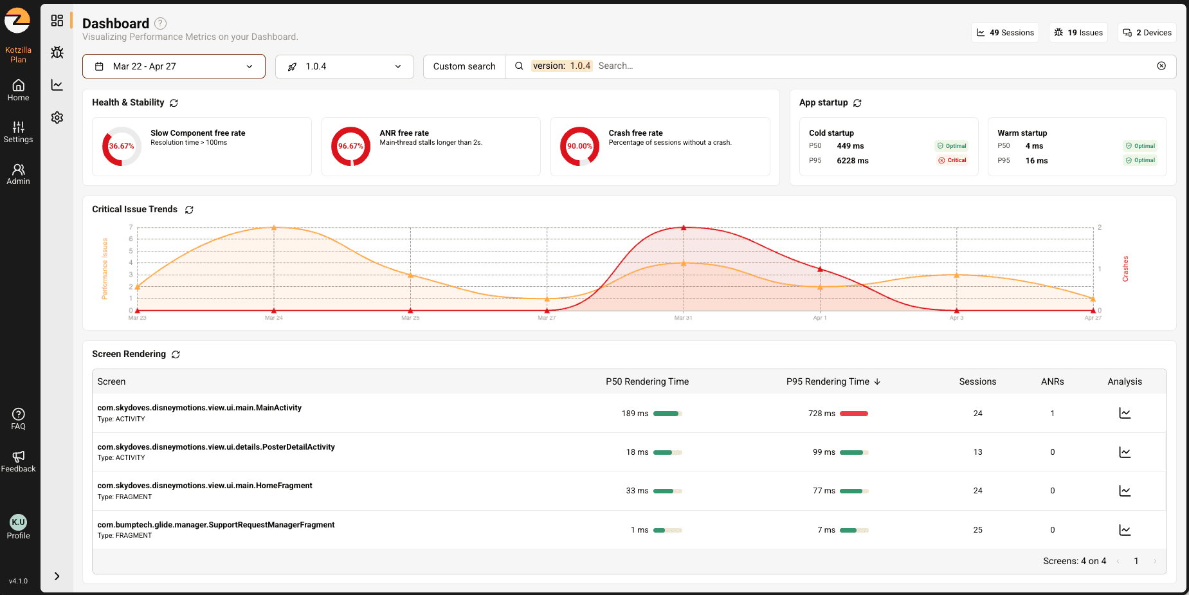The image size is (1189, 595).
Task: Click the 90.00% Crash free rate gauge
Action: point(579,146)
